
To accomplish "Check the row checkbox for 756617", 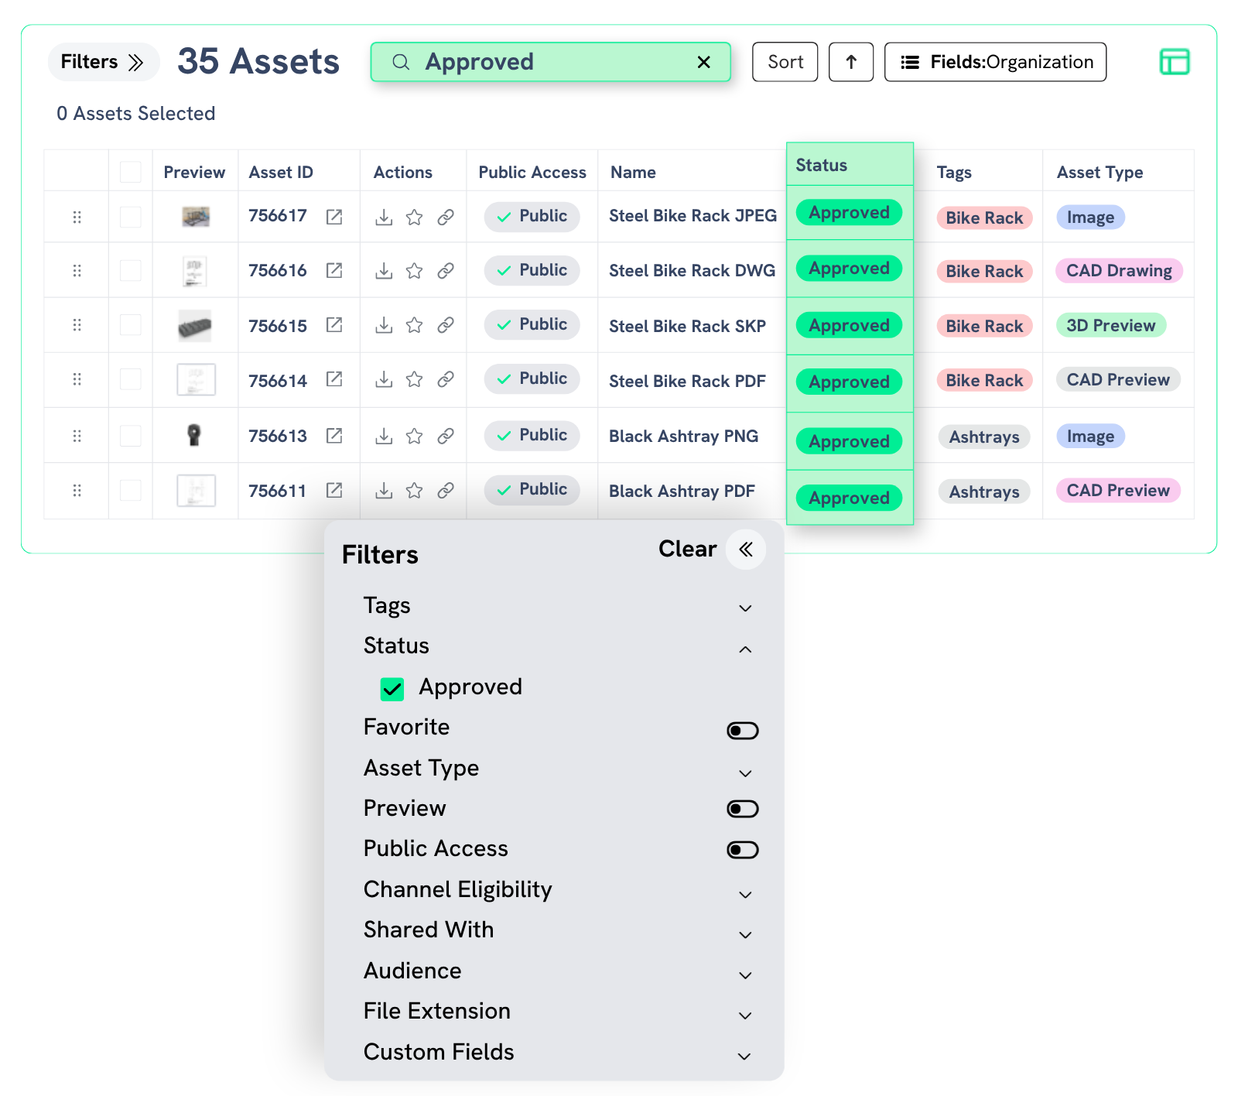I will 131,217.
